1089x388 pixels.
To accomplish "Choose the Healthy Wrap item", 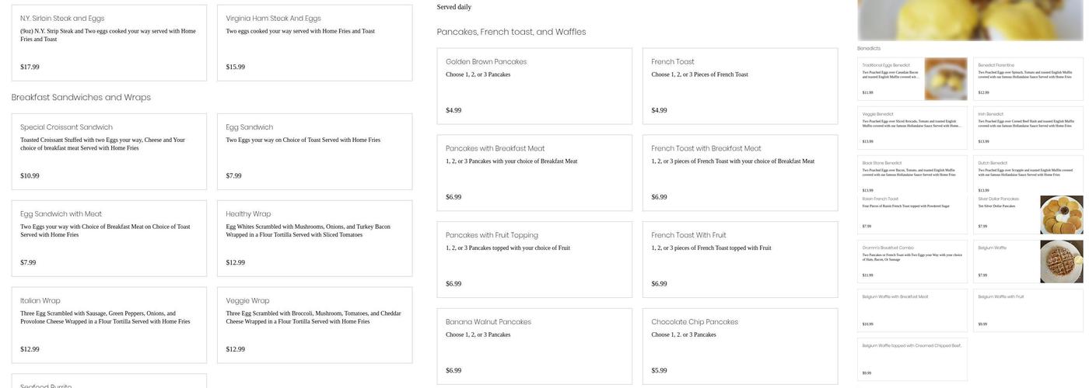I will pos(314,238).
